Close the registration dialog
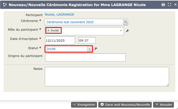The width and height of the screenshot is (178, 109). [175, 5]
